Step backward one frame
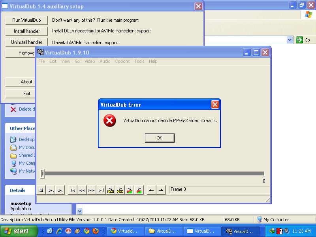 (x=82, y=190)
